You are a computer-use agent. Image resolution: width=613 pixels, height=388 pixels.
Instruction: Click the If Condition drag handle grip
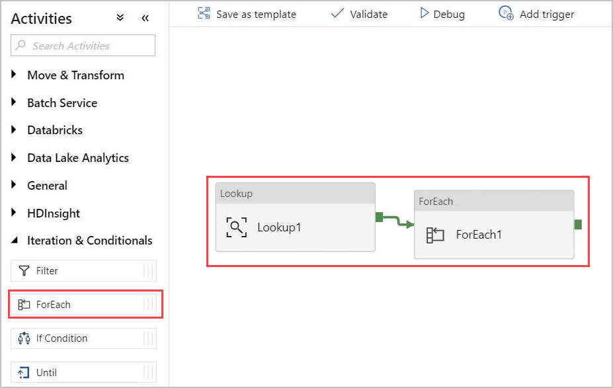point(148,338)
